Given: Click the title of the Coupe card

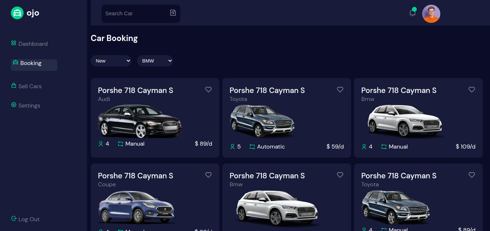Looking at the screenshot, I should click(136, 176).
